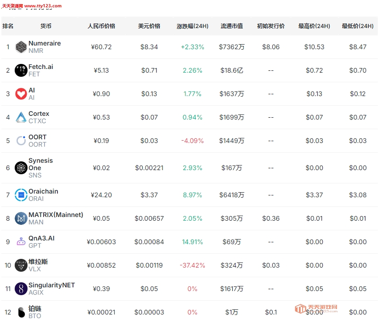Sort by 初始发行价 column header
Image resolution: width=382 pixels, height=320 pixels.
coord(271,26)
